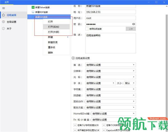Image resolution: width=168 pixels, height=132 pixels.
Task: Toggle the checkbox for 在每个CR字符后
Action: pyautogui.click(x=104, y=125)
